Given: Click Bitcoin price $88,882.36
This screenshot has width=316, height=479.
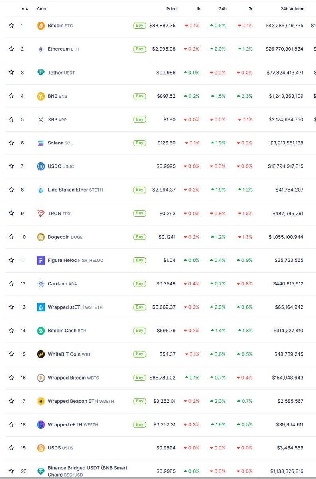Looking at the screenshot, I should point(162,26).
